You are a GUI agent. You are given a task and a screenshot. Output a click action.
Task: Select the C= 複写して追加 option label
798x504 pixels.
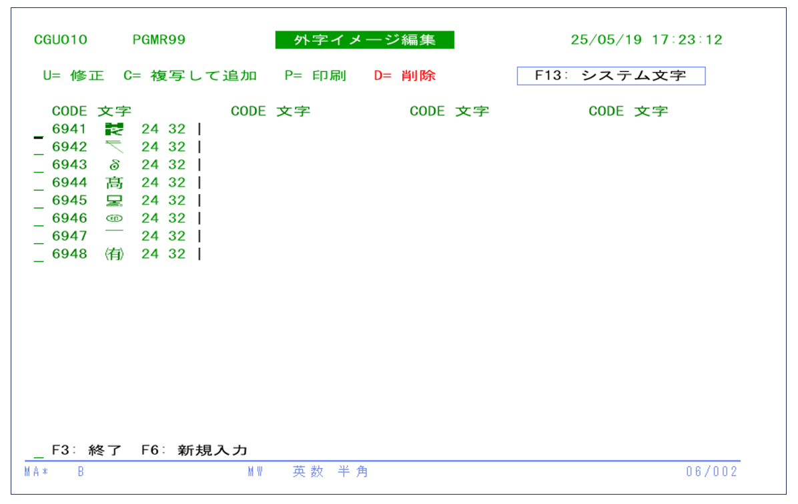pyautogui.click(x=190, y=76)
